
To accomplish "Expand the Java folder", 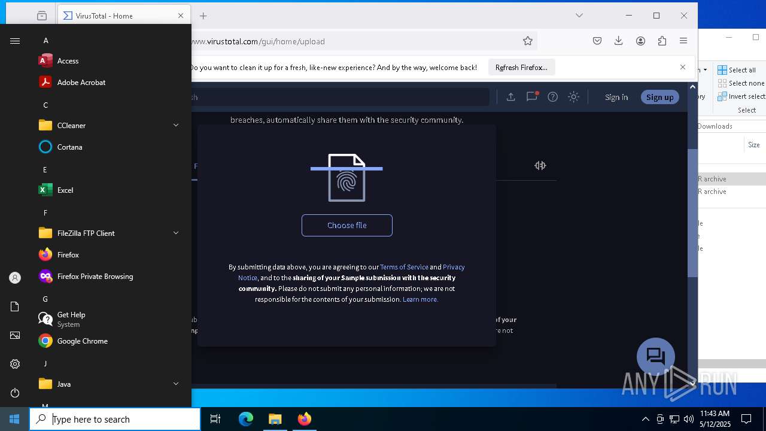I will coord(176,384).
